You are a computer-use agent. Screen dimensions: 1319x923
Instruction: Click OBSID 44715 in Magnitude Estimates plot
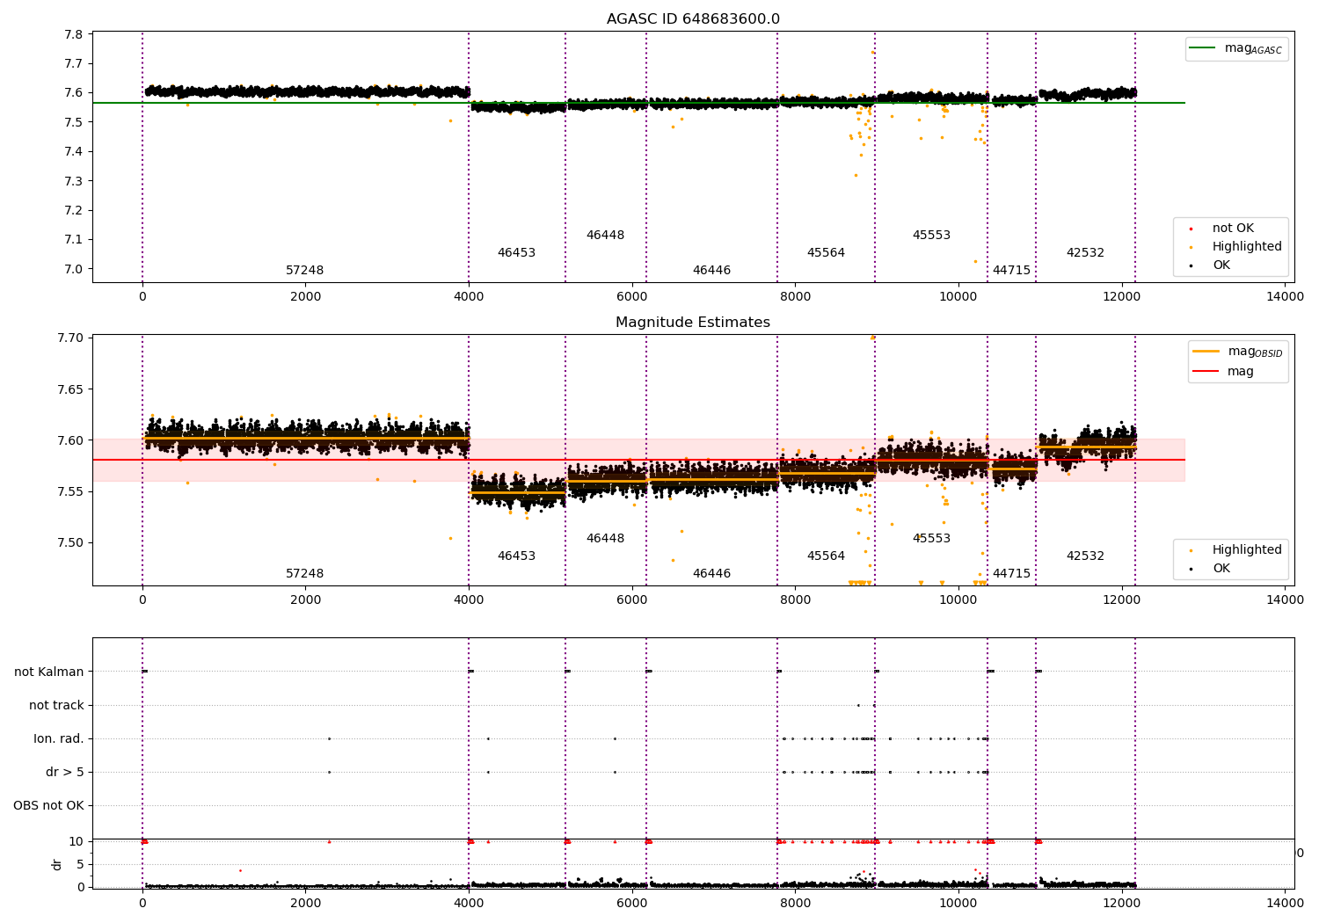click(x=1011, y=574)
